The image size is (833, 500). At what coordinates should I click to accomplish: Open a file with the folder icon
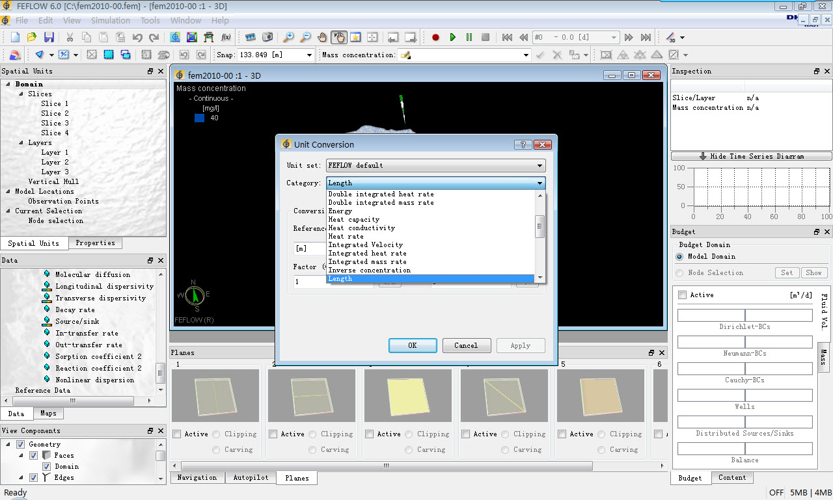point(31,38)
